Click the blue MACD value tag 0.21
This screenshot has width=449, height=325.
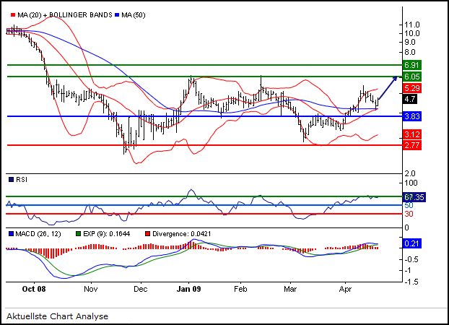pyautogui.click(x=411, y=243)
